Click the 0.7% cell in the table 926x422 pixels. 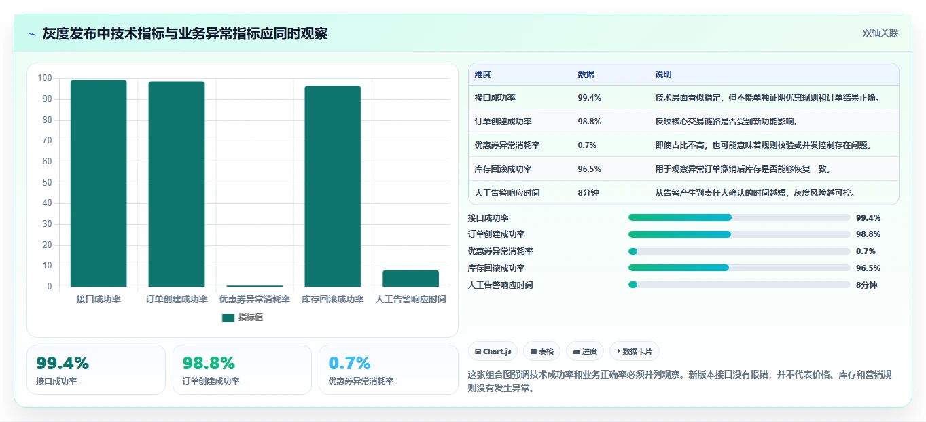(587, 145)
